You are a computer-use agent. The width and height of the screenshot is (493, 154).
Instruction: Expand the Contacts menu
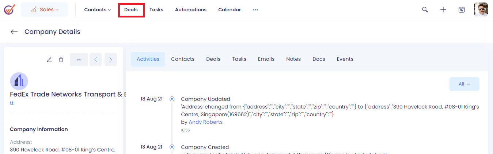pyautogui.click(x=97, y=10)
